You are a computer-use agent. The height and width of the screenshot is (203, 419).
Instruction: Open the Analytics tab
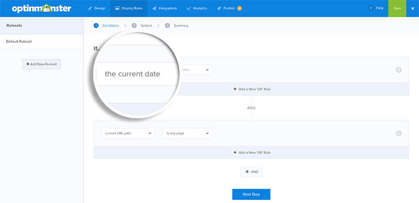tap(197, 8)
